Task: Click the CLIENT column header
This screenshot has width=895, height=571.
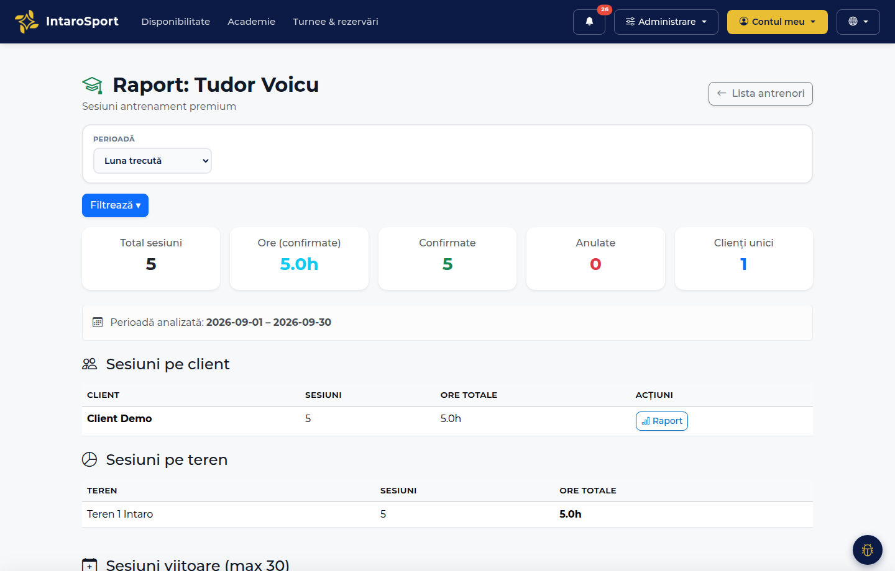Action: point(103,395)
